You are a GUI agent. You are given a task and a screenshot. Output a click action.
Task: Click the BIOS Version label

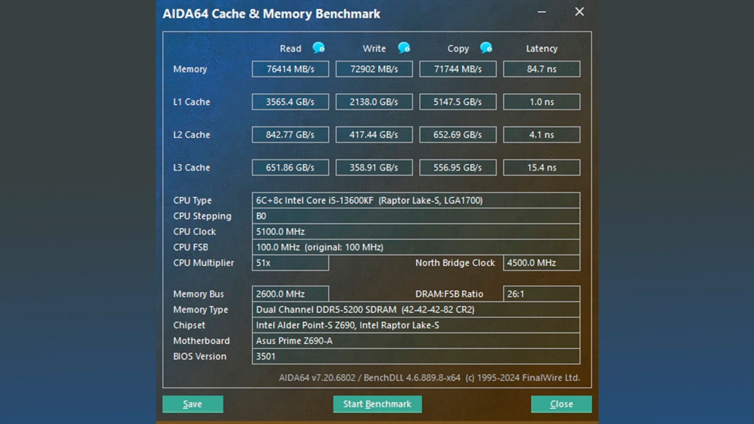tap(200, 356)
